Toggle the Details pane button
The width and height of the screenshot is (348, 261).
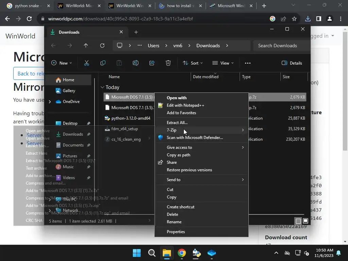tap(292, 63)
